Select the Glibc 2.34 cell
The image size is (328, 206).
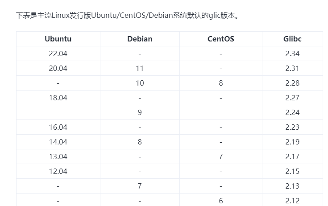(292, 54)
